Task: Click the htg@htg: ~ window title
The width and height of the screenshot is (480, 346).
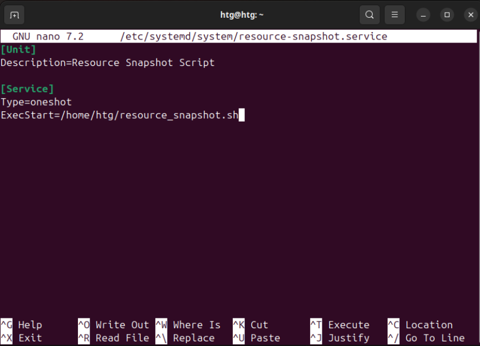Action: (x=242, y=15)
